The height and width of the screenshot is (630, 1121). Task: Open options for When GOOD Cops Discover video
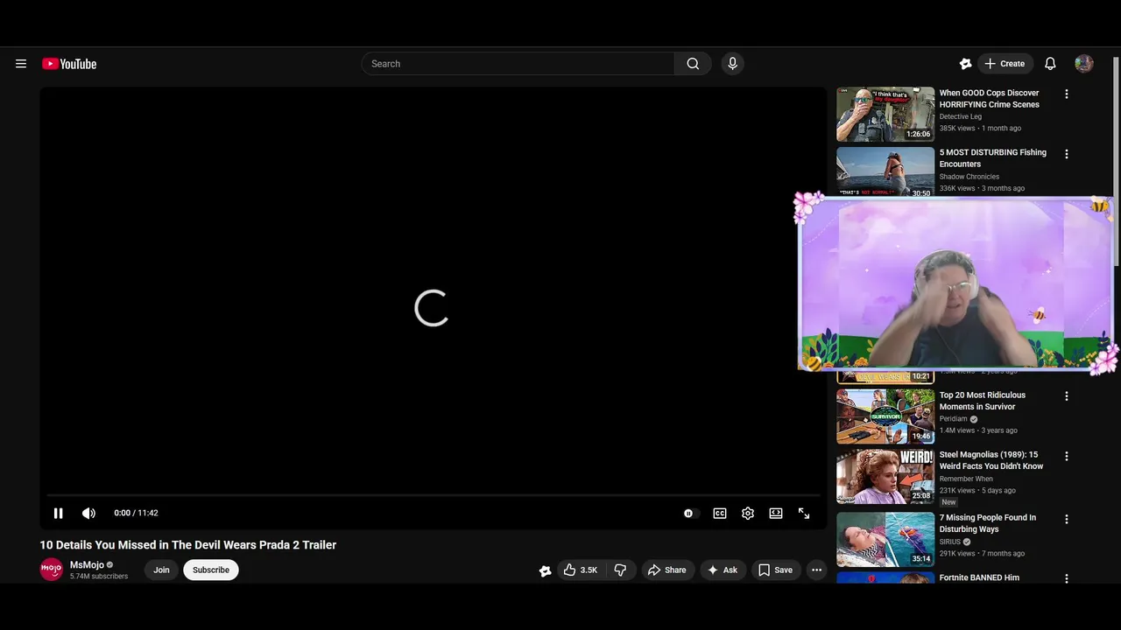[1067, 94]
